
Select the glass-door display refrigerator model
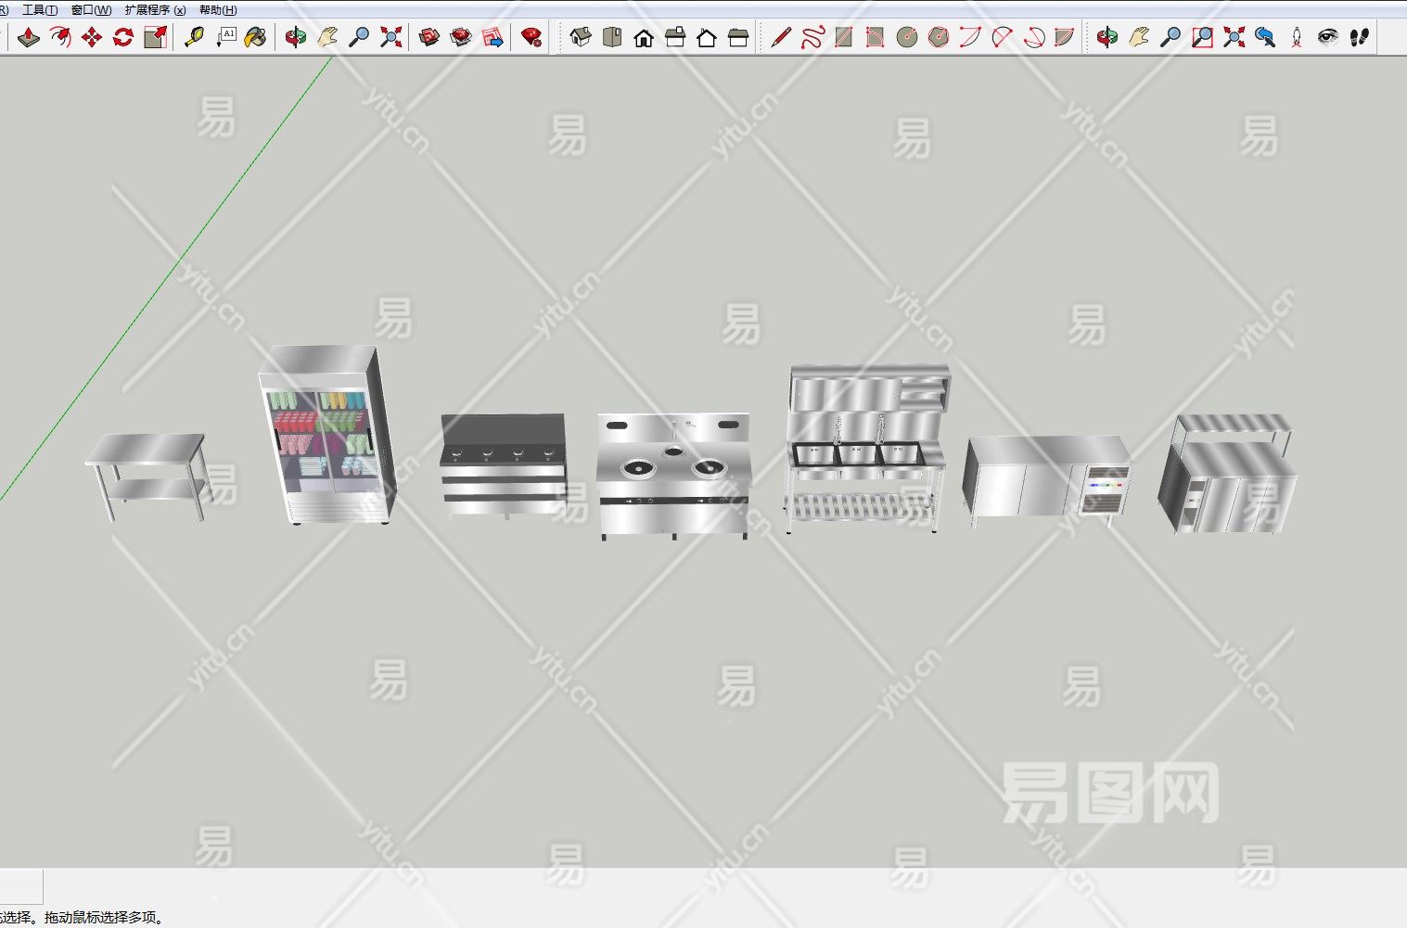(326, 435)
